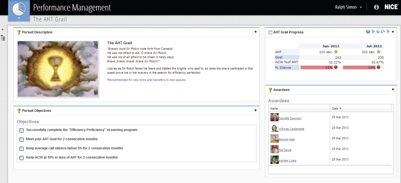Click the information icon in the top bar
Viewport: 401px width, 183px height.
pos(376,7)
